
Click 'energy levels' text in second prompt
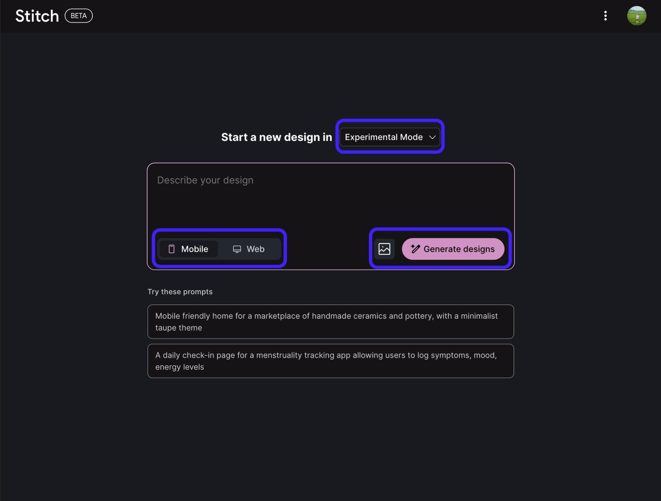180,367
